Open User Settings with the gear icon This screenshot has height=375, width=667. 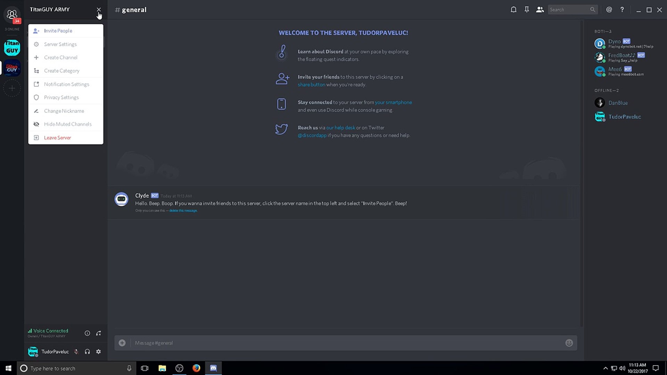(x=99, y=352)
